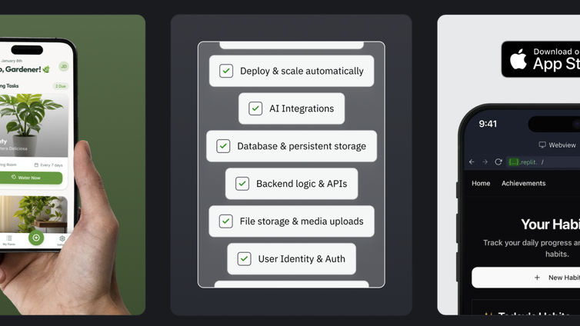Uncheck Backend logic & APIs checkbox
The image size is (580, 326).
click(242, 184)
